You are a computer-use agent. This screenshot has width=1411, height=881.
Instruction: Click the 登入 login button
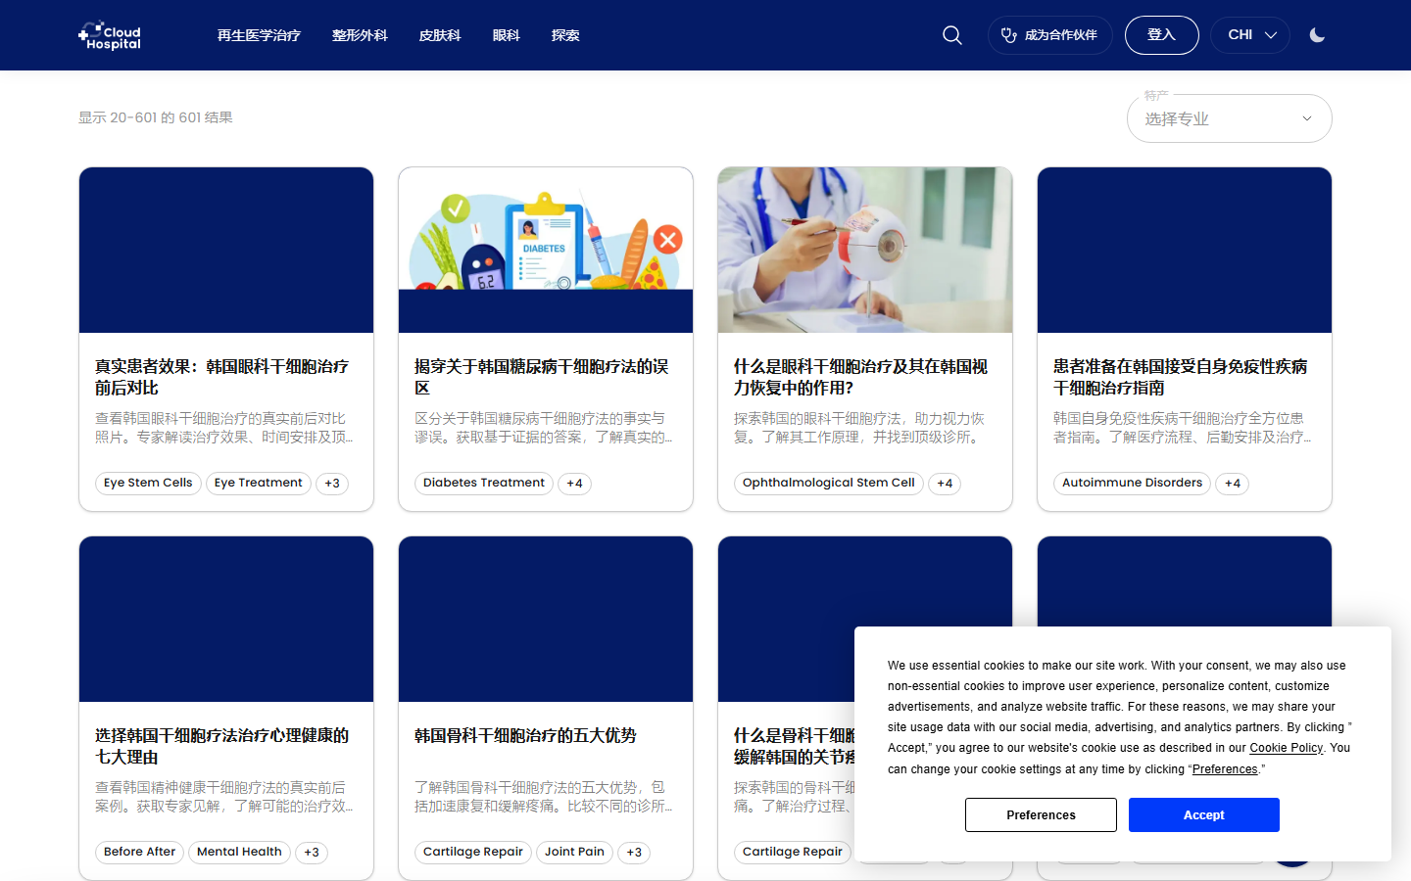[1161, 35]
